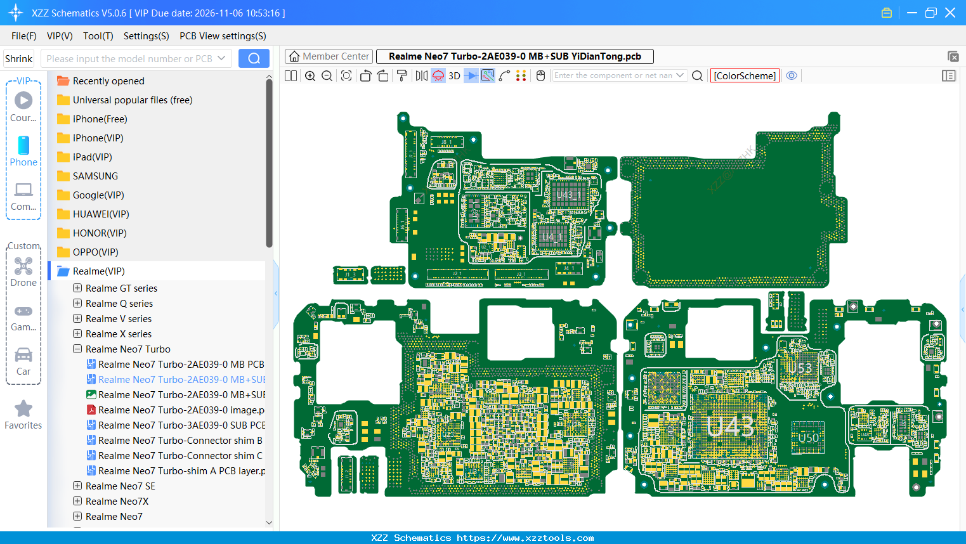Viewport: 966px width, 544px height.
Task: Zoom out of the PCB view
Action: click(x=327, y=76)
